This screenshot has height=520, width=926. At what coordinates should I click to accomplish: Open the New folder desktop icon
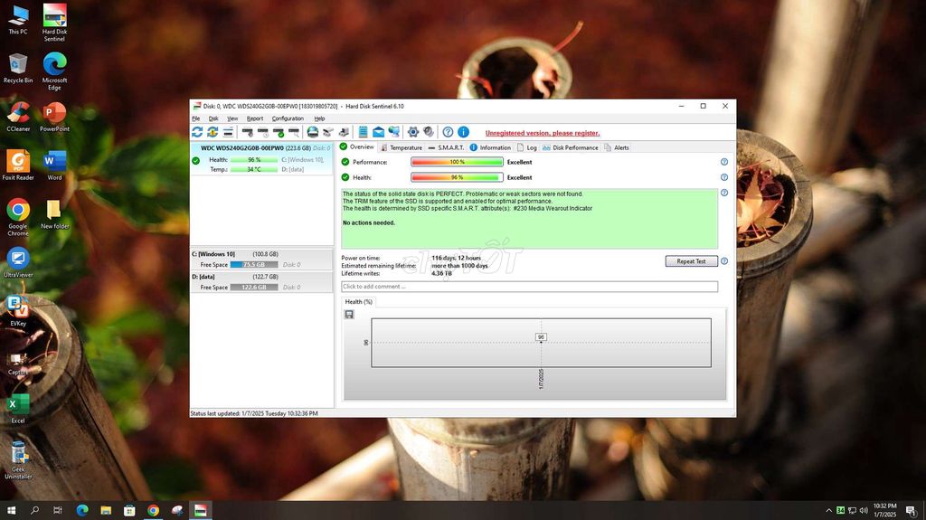click(54, 214)
